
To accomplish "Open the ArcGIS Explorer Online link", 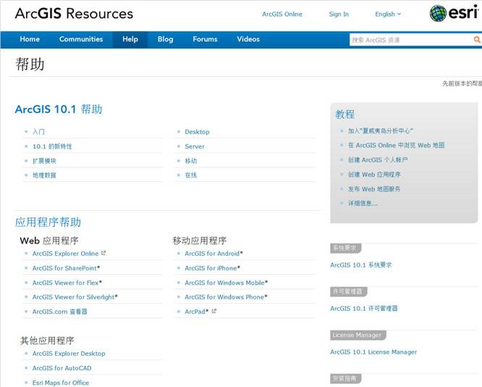I will [x=65, y=254].
